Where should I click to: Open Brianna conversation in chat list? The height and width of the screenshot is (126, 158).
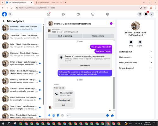click(21, 28)
